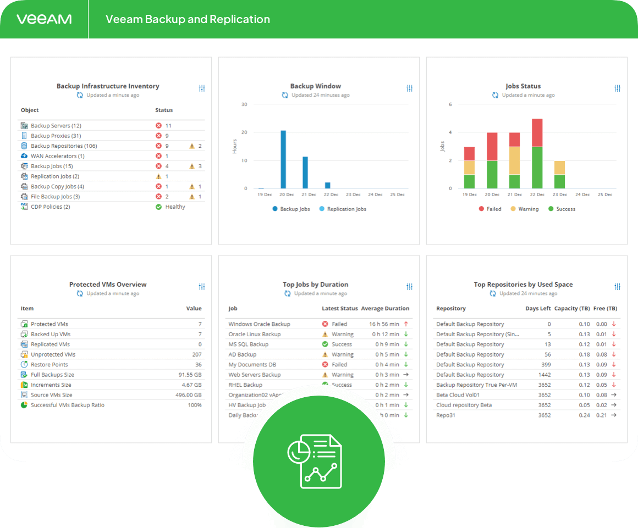This screenshot has height=528, width=638.
Task: Click refresh icon under Jobs Status title
Action: tap(495, 95)
